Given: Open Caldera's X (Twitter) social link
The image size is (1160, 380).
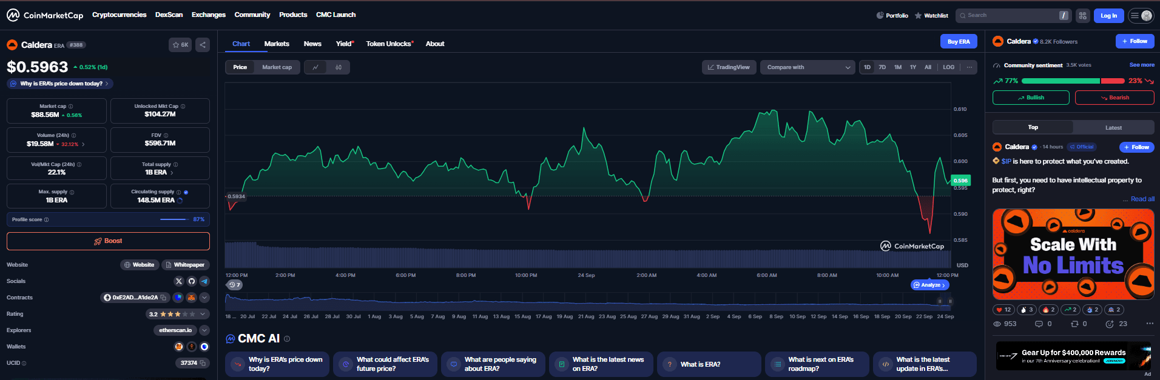Looking at the screenshot, I should 178,281.
